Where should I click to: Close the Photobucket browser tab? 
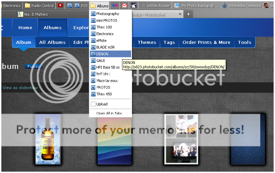[x=180, y=14]
